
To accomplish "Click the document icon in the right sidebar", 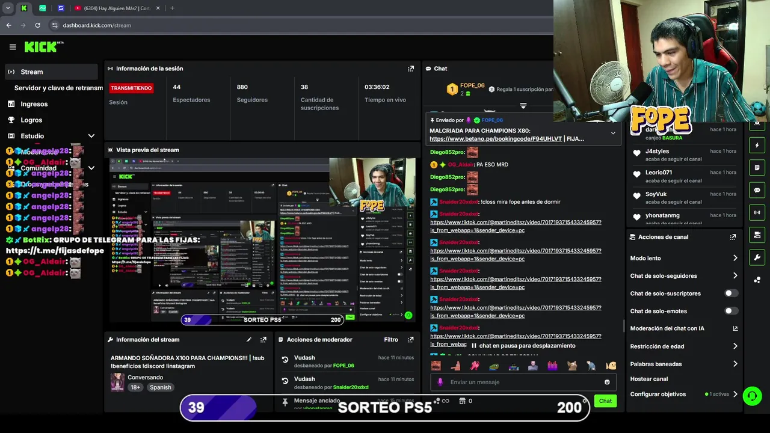I will [x=757, y=167].
